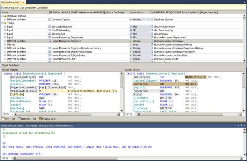Change Update action for HumanResources.EmployeePayHistory
The width and height of the screenshot is (247, 161).
[140, 52]
